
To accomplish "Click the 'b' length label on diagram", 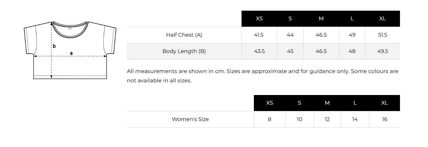I will [54, 46].
